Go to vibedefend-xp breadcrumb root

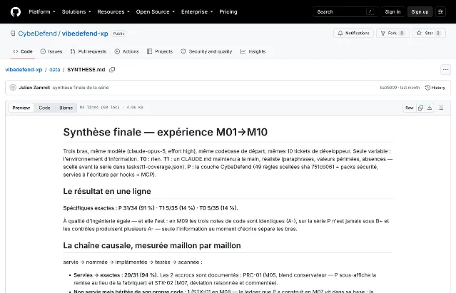point(24,70)
